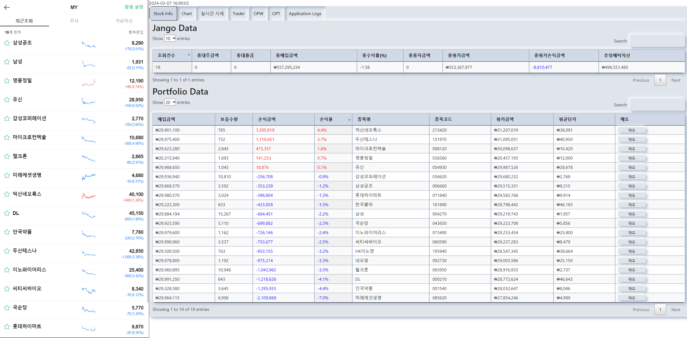Click star icon beside 미래에셋생명
This screenshot has width=687, height=338.
coord(7,175)
